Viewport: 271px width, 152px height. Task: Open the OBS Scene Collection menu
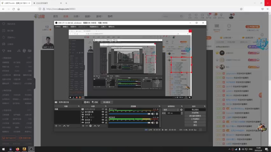(94, 27)
